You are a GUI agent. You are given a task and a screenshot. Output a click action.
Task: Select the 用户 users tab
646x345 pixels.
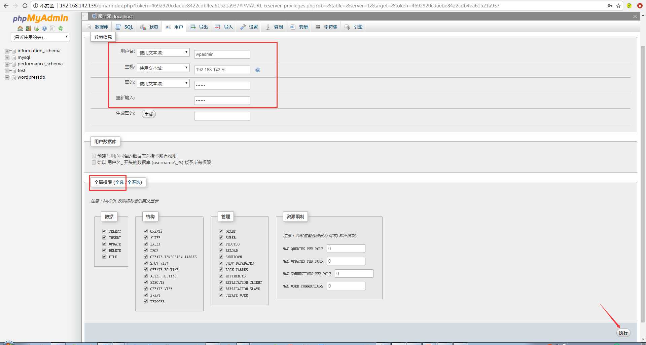pos(174,27)
